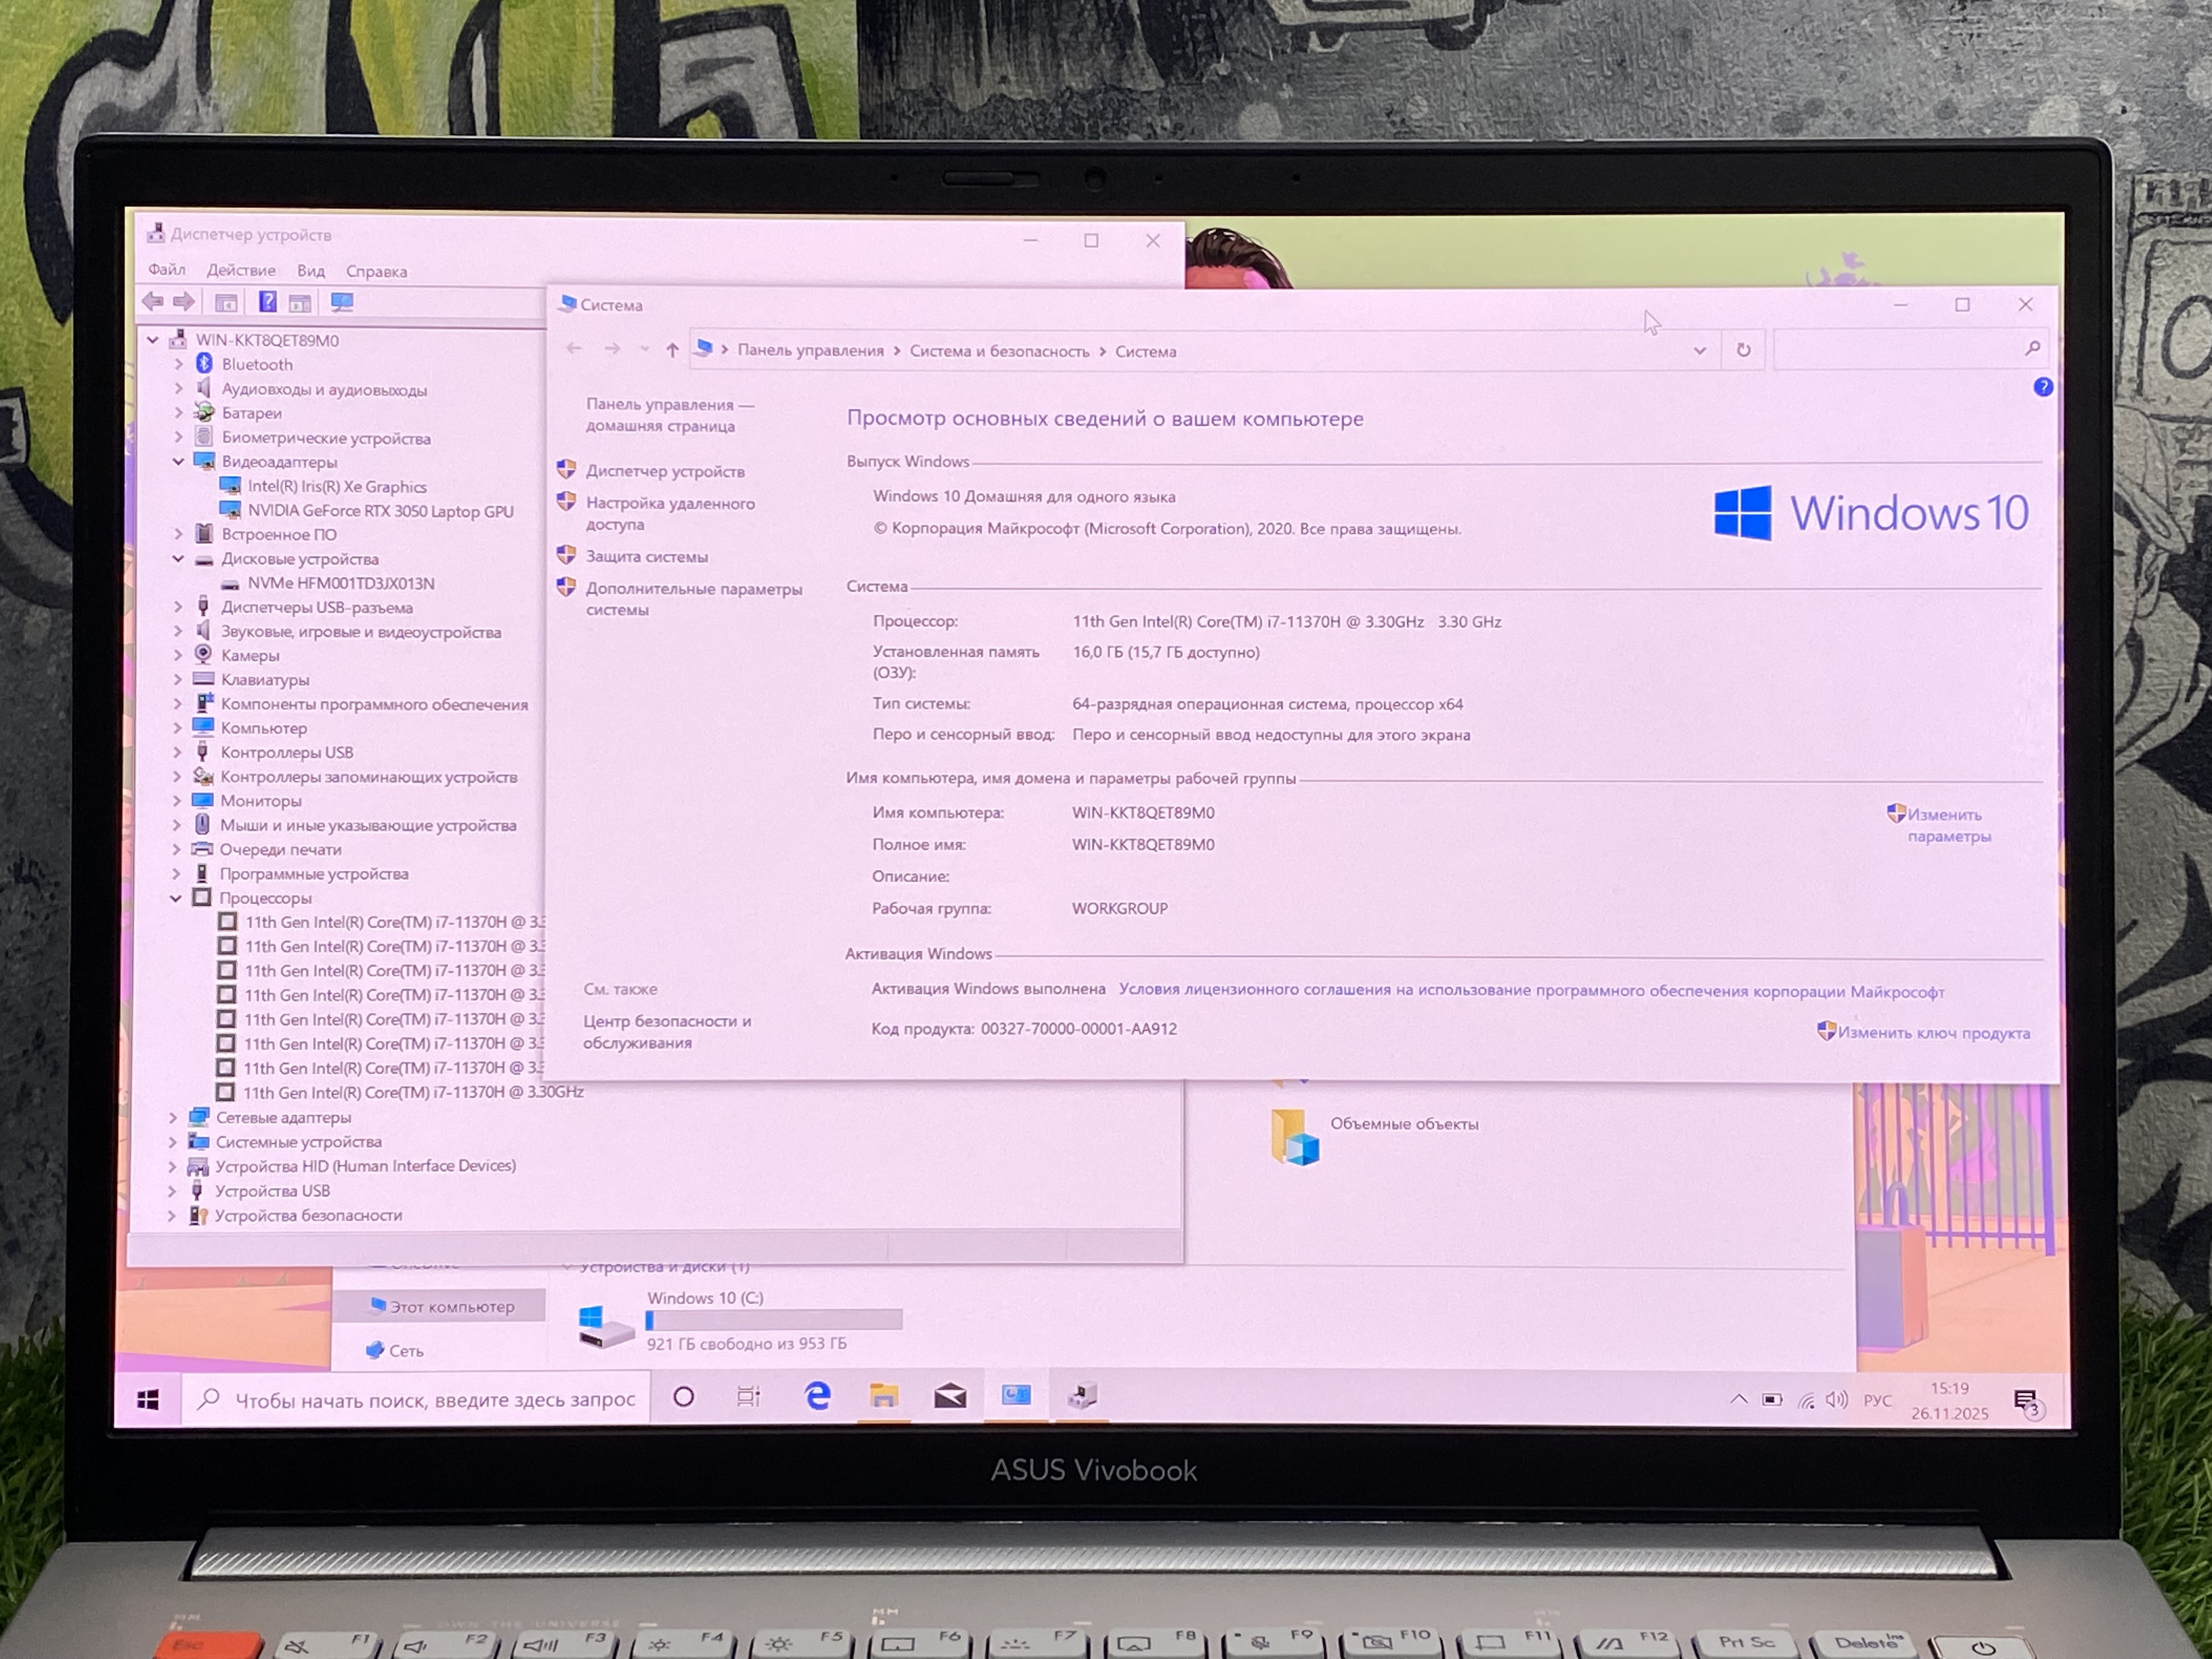Click the Device Manager back arrow icon

(153, 301)
